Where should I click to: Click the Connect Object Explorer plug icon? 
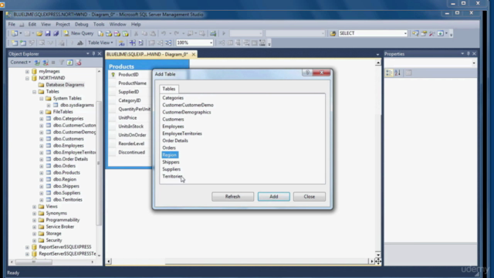pyautogui.click(x=37, y=63)
